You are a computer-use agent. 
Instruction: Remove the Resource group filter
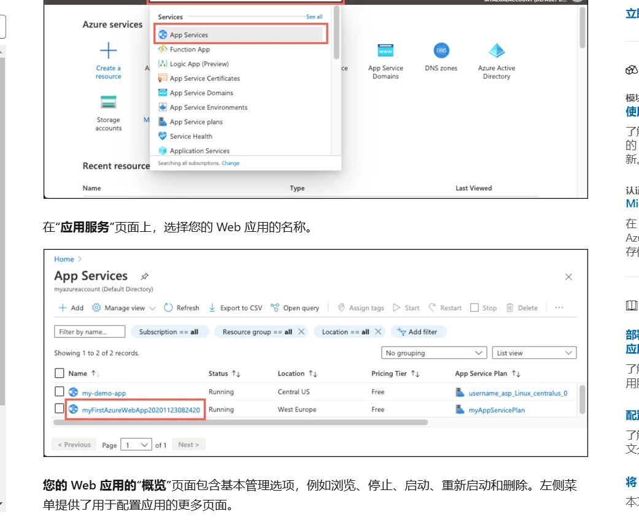(301, 332)
